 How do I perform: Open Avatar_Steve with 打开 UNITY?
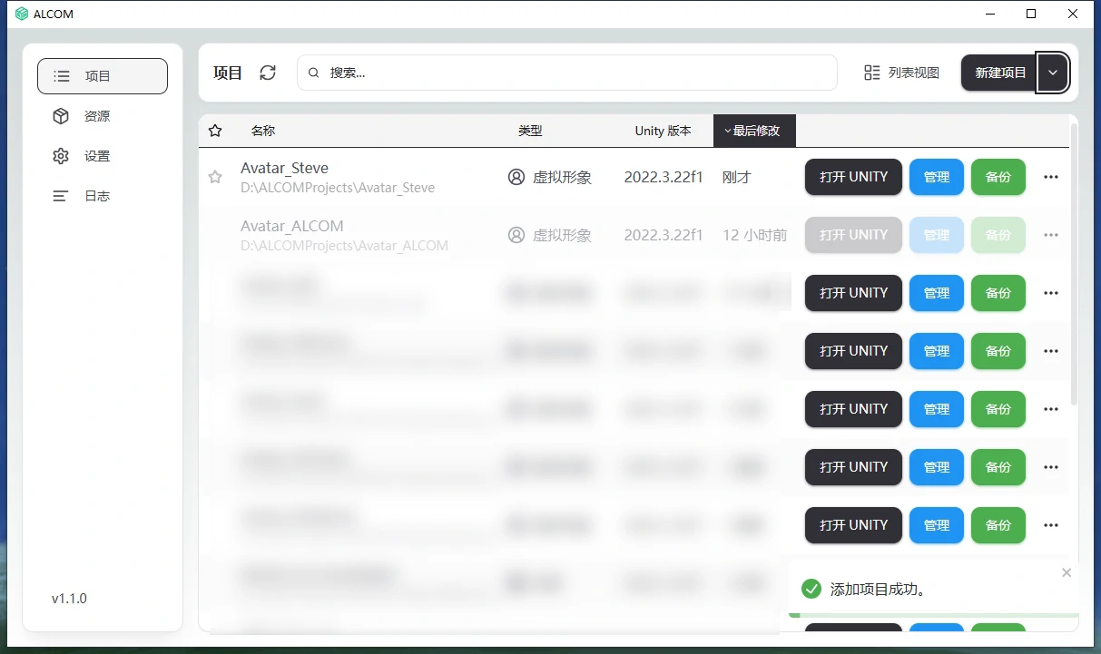853,177
